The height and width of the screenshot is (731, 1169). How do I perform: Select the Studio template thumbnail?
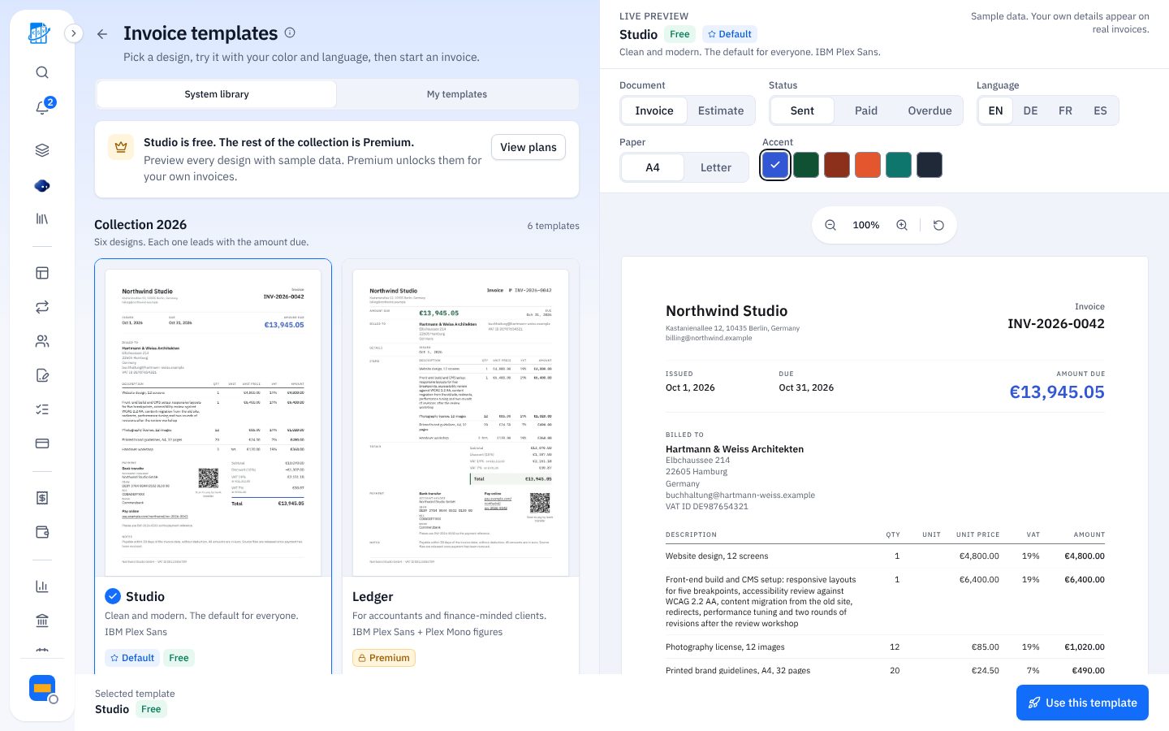click(213, 422)
